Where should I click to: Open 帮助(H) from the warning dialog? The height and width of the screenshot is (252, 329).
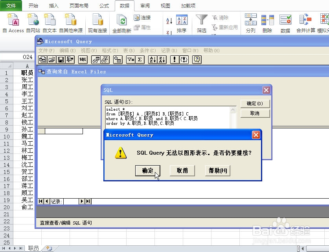coord(217,171)
